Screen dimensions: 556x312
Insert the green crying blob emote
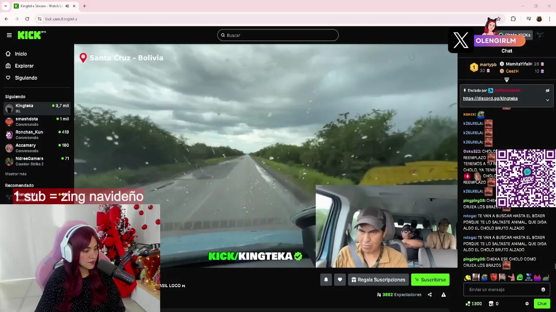click(520, 277)
